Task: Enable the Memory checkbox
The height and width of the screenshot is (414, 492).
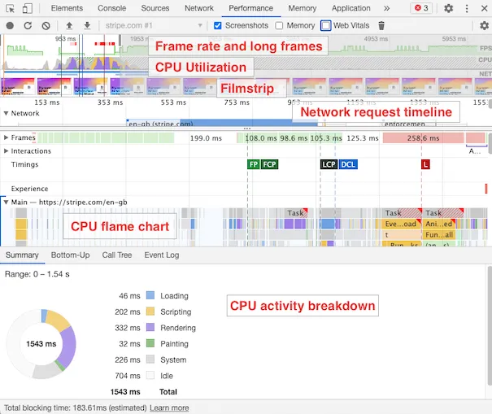Action: [279, 25]
